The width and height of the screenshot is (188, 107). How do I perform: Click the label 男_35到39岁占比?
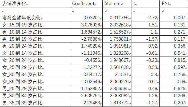coord(22,103)
